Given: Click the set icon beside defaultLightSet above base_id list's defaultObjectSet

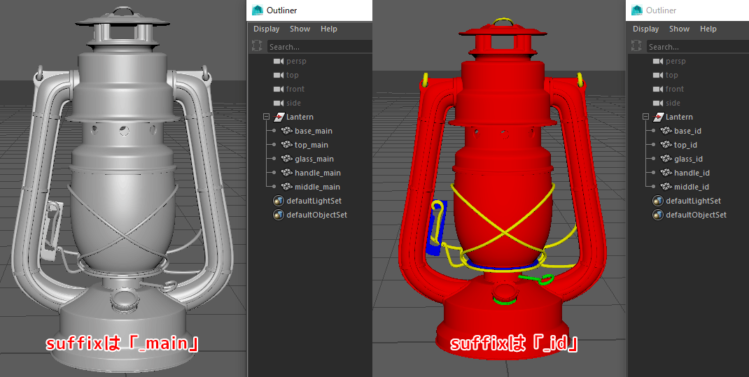Looking at the screenshot, I should [x=657, y=201].
